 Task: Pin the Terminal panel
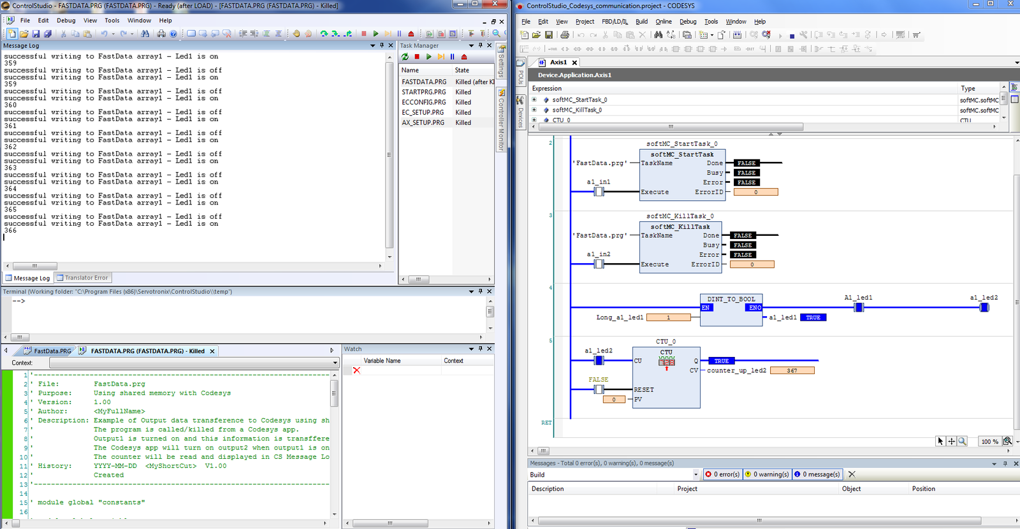pyautogui.click(x=480, y=291)
